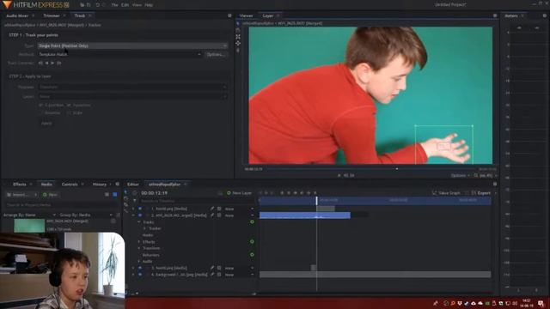Image resolution: width=550 pixels, height=309 pixels.
Task: Track forward one frame in Track Controls
Action: 52,63
